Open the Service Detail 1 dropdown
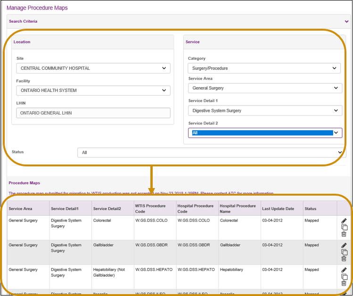Viewport: 353px width, 296px height. [265, 110]
